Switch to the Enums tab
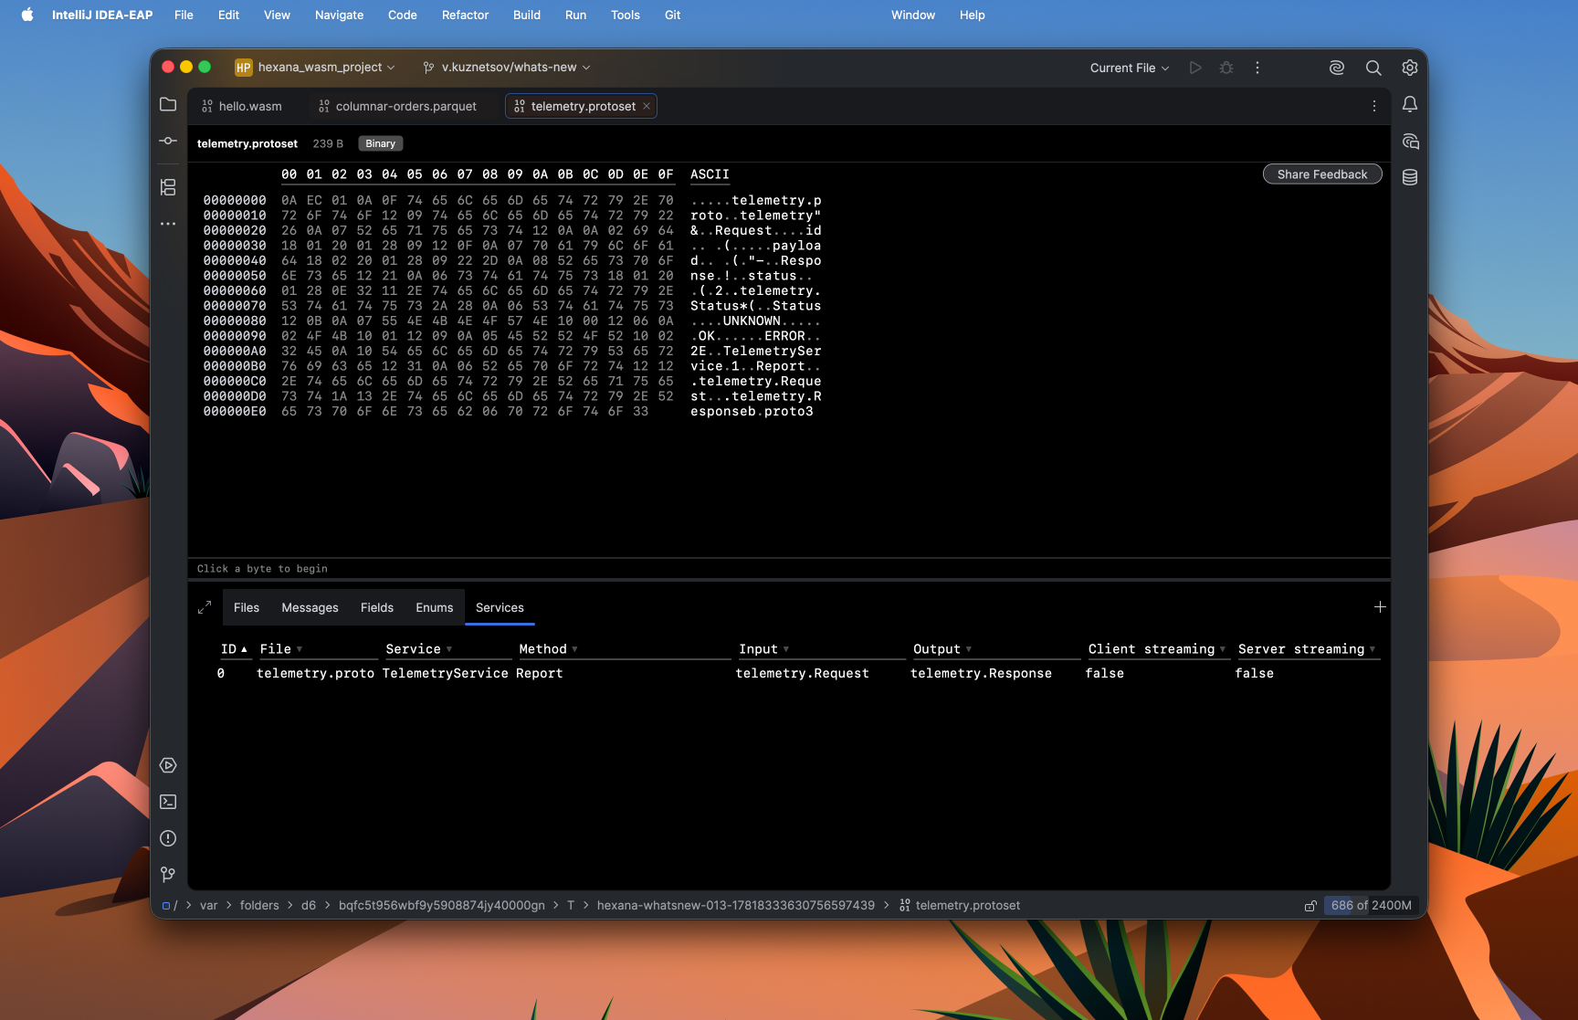This screenshot has height=1020, width=1578. tap(435, 607)
